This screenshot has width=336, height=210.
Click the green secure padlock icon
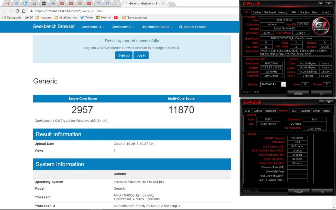click(31, 11)
